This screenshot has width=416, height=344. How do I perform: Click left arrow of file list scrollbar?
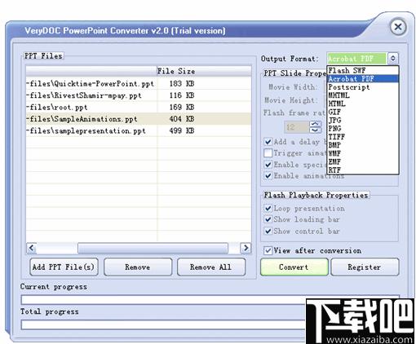[x=32, y=248]
